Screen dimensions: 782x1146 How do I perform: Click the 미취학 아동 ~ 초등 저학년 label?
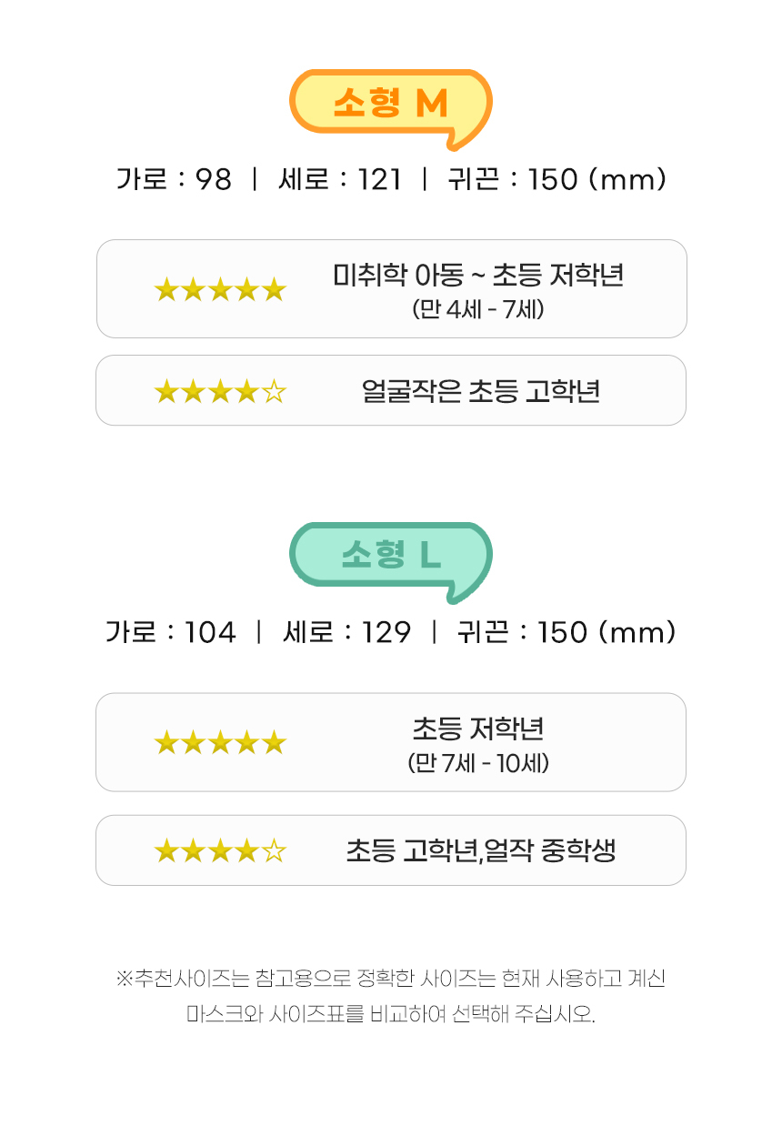478,276
